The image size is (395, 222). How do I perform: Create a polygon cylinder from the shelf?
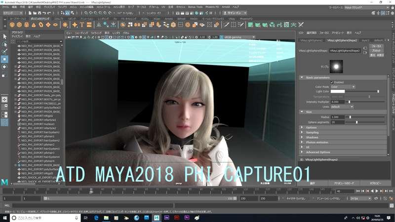(27, 25)
